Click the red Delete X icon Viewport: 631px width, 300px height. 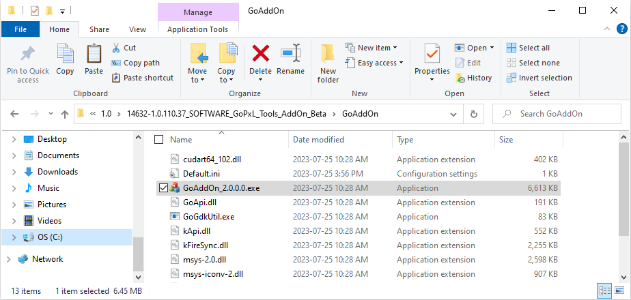[260, 53]
